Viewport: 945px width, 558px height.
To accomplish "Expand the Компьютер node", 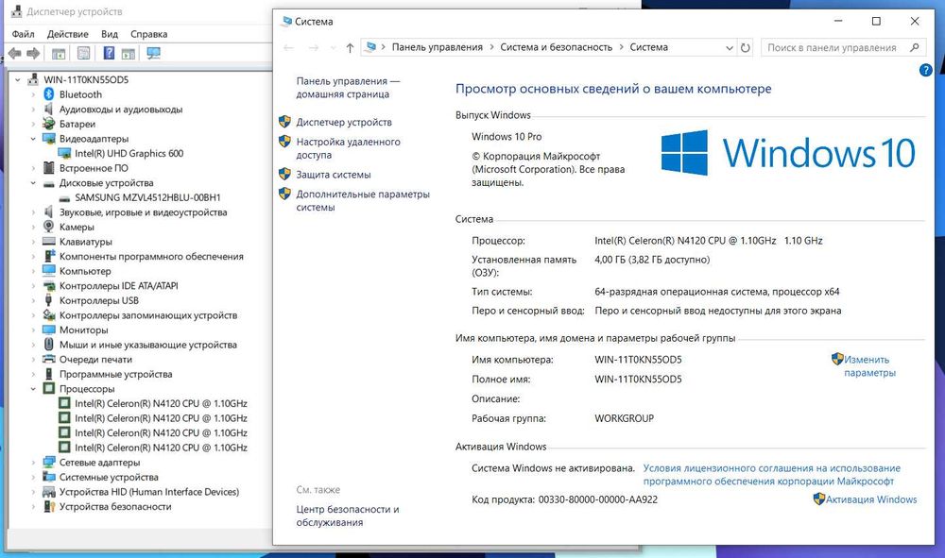I will pos(33,271).
